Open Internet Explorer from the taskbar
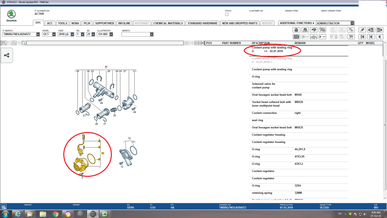 click(18, 214)
